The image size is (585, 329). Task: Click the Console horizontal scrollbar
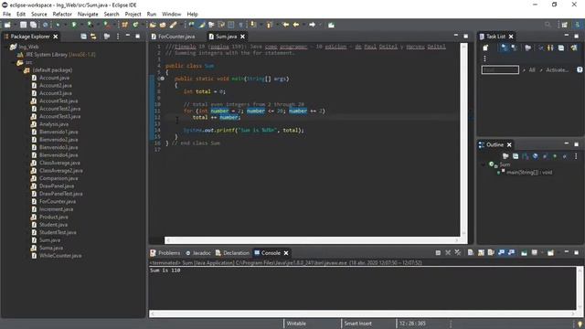(363, 313)
